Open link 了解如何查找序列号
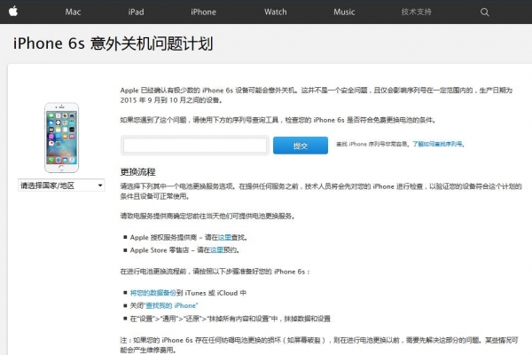 [x=437, y=144]
